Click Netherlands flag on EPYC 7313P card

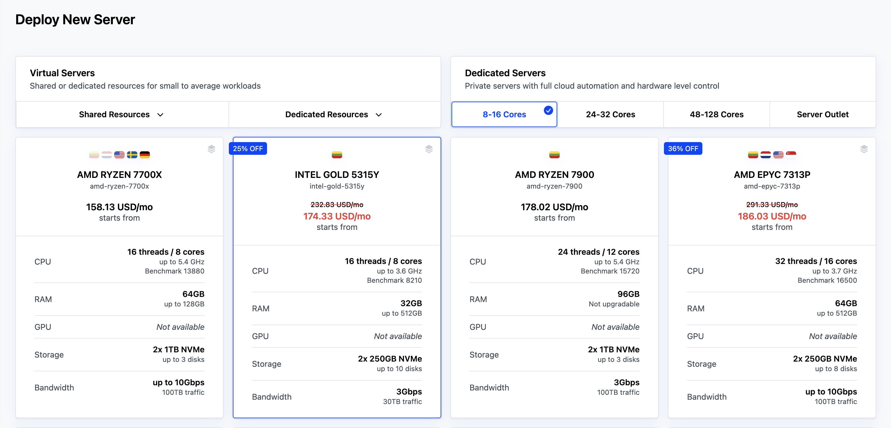765,155
